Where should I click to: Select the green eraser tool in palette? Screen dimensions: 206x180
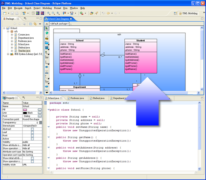47,33
